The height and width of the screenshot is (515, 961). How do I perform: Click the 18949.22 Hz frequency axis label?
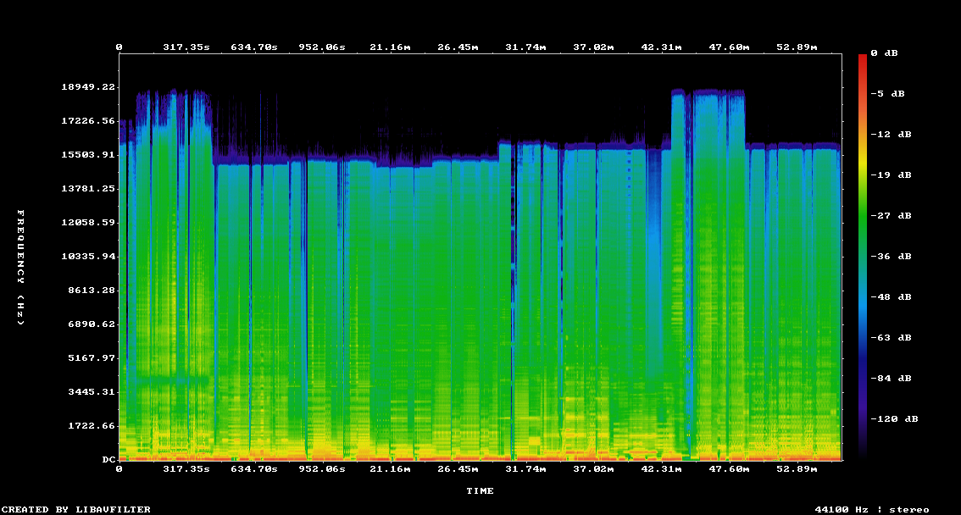[x=89, y=87]
